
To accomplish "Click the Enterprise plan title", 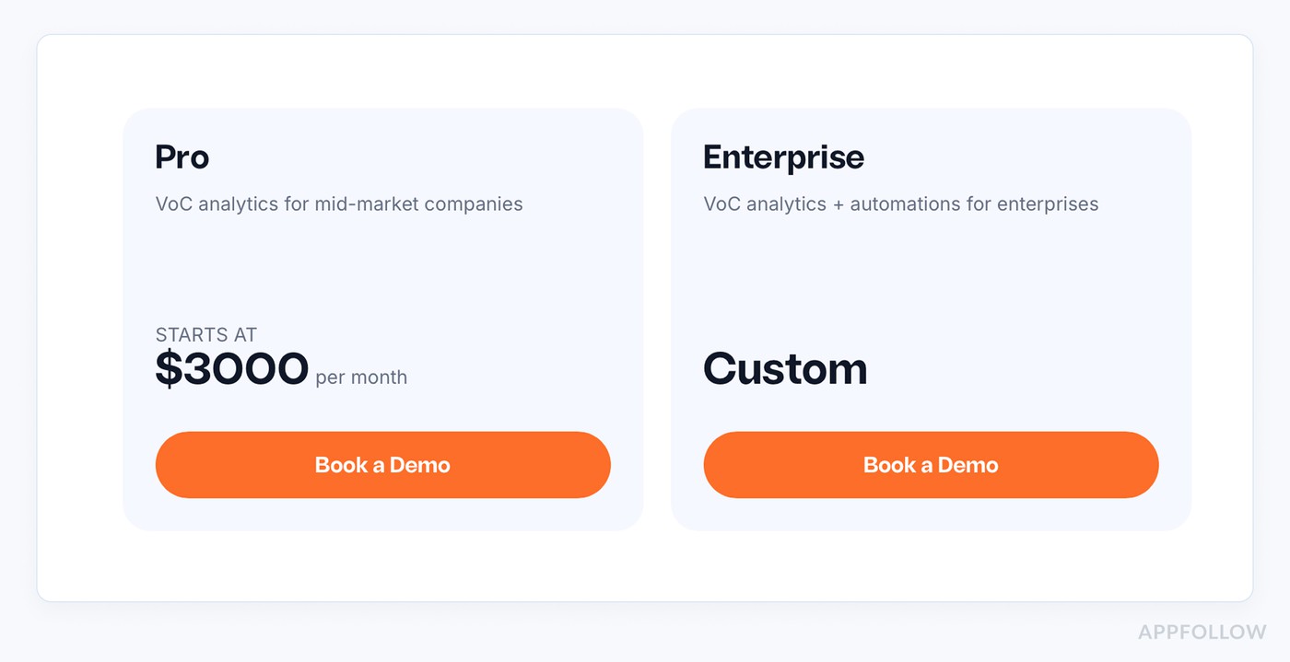I will [x=783, y=157].
